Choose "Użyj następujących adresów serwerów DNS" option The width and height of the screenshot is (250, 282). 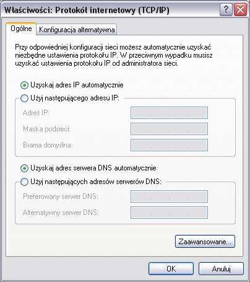pos(24,182)
